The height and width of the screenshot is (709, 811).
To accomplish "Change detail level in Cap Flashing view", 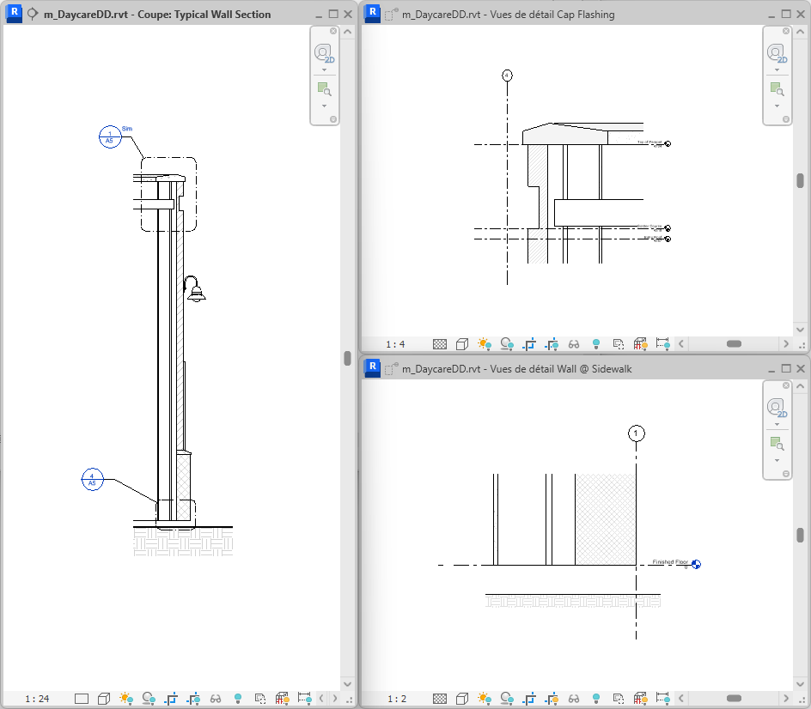I will [440, 344].
